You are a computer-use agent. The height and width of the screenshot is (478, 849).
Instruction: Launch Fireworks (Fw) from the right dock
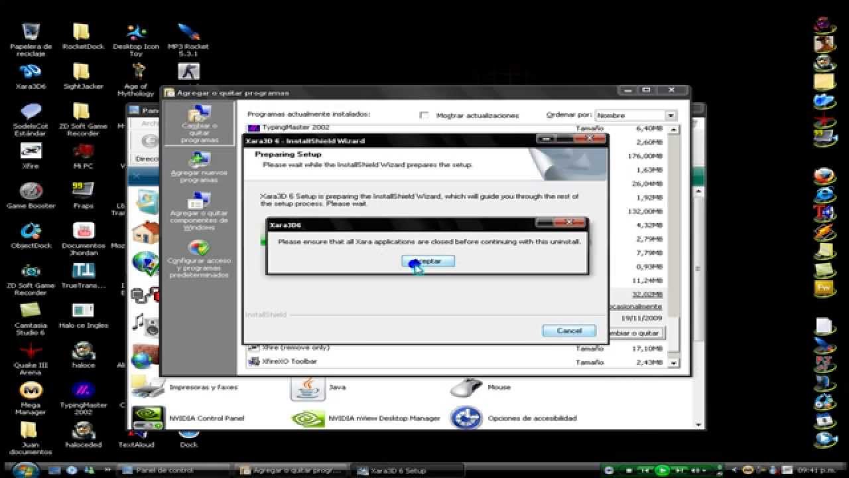pyautogui.click(x=824, y=287)
